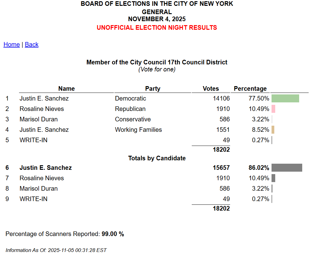Click the Percentage column header

tap(250, 89)
